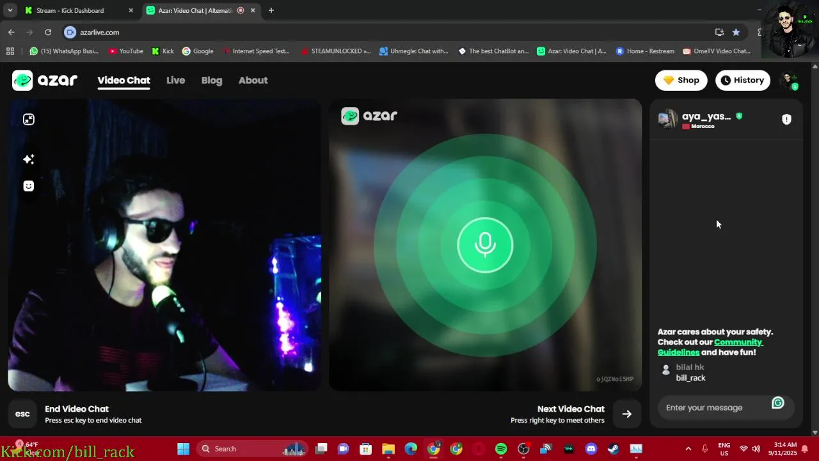Open Task View in taskbar

coord(321,449)
